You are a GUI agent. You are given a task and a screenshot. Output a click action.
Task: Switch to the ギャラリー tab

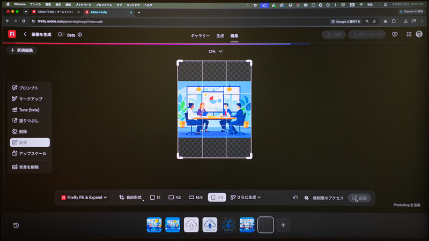[200, 36]
